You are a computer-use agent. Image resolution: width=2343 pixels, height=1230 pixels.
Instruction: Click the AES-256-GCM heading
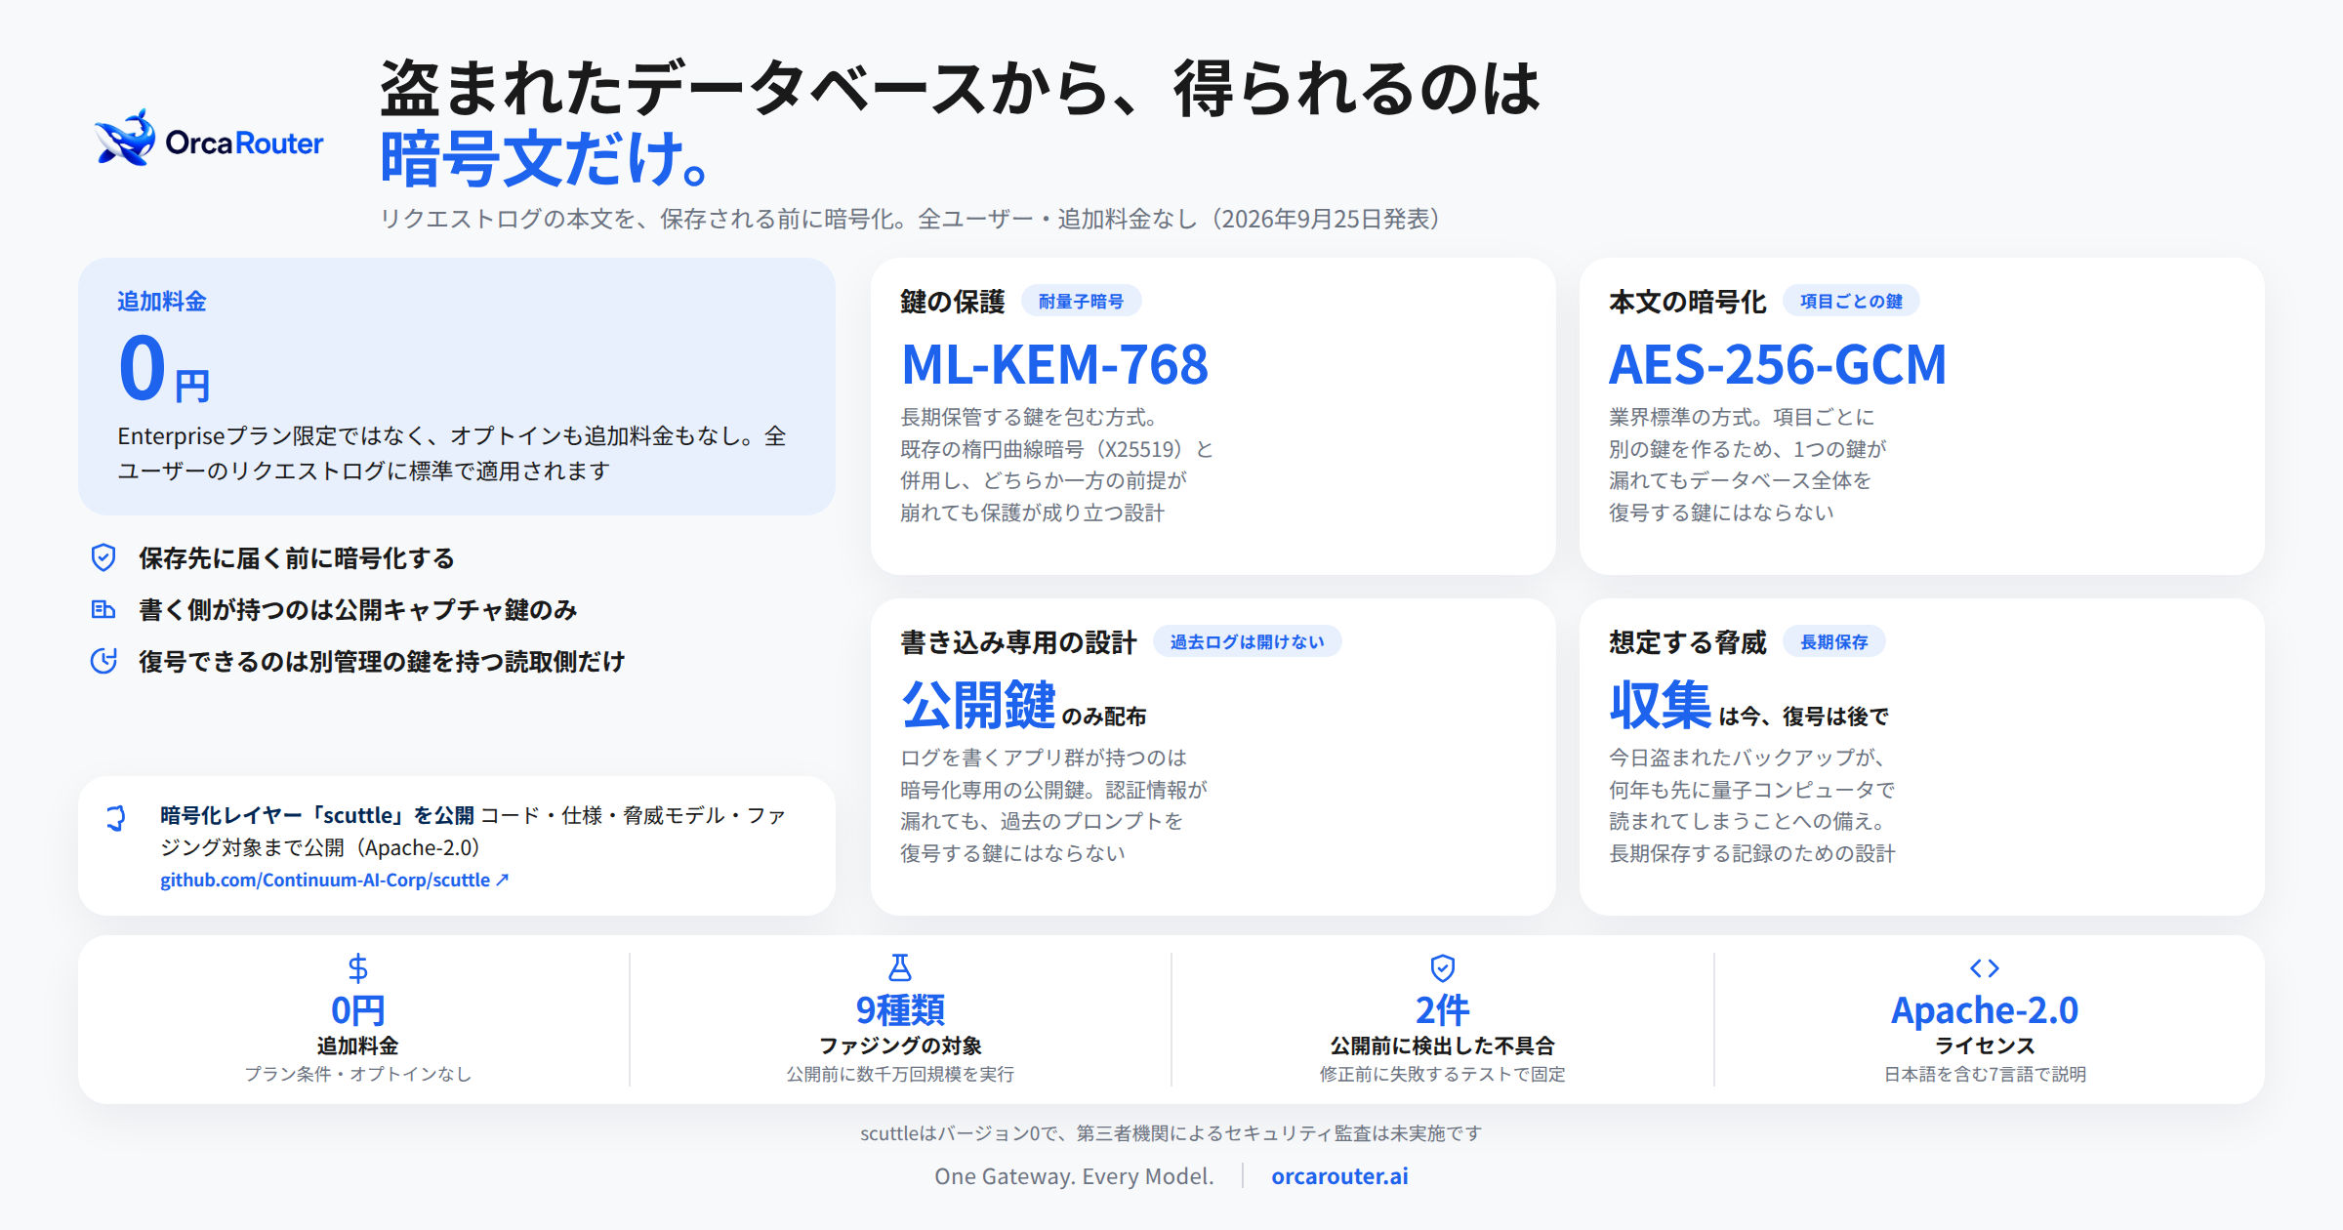[1777, 364]
